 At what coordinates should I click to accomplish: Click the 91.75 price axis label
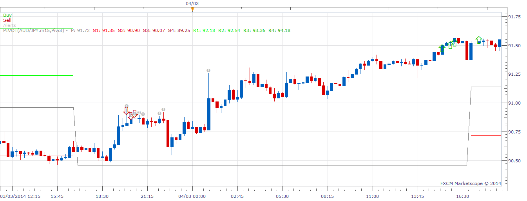point(514,17)
